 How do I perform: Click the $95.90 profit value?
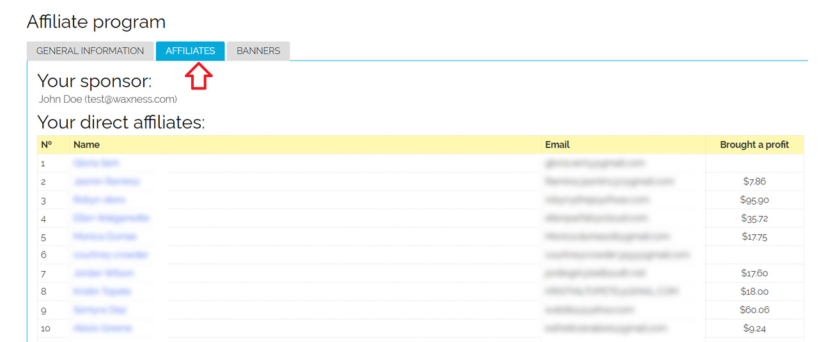[754, 200]
